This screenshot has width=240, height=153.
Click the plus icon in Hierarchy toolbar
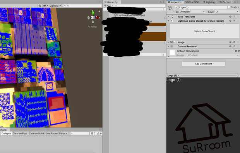click(105, 6)
